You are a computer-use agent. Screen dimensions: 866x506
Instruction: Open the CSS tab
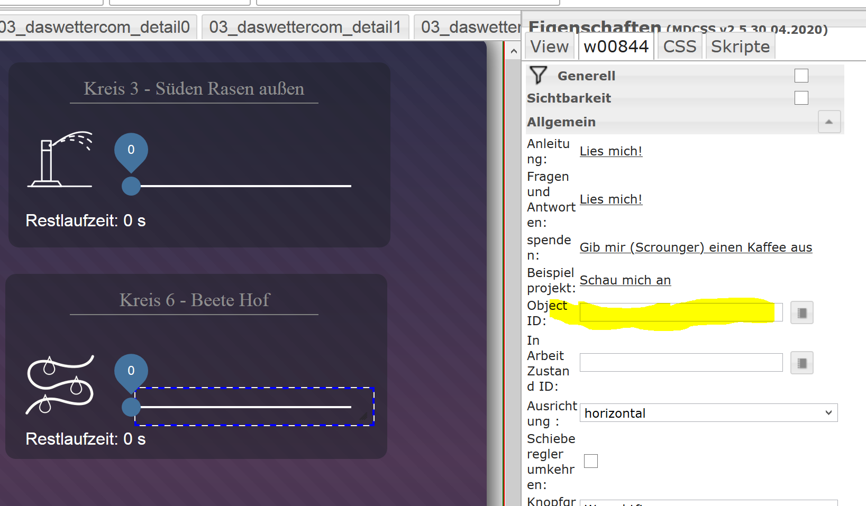[x=680, y=47]
